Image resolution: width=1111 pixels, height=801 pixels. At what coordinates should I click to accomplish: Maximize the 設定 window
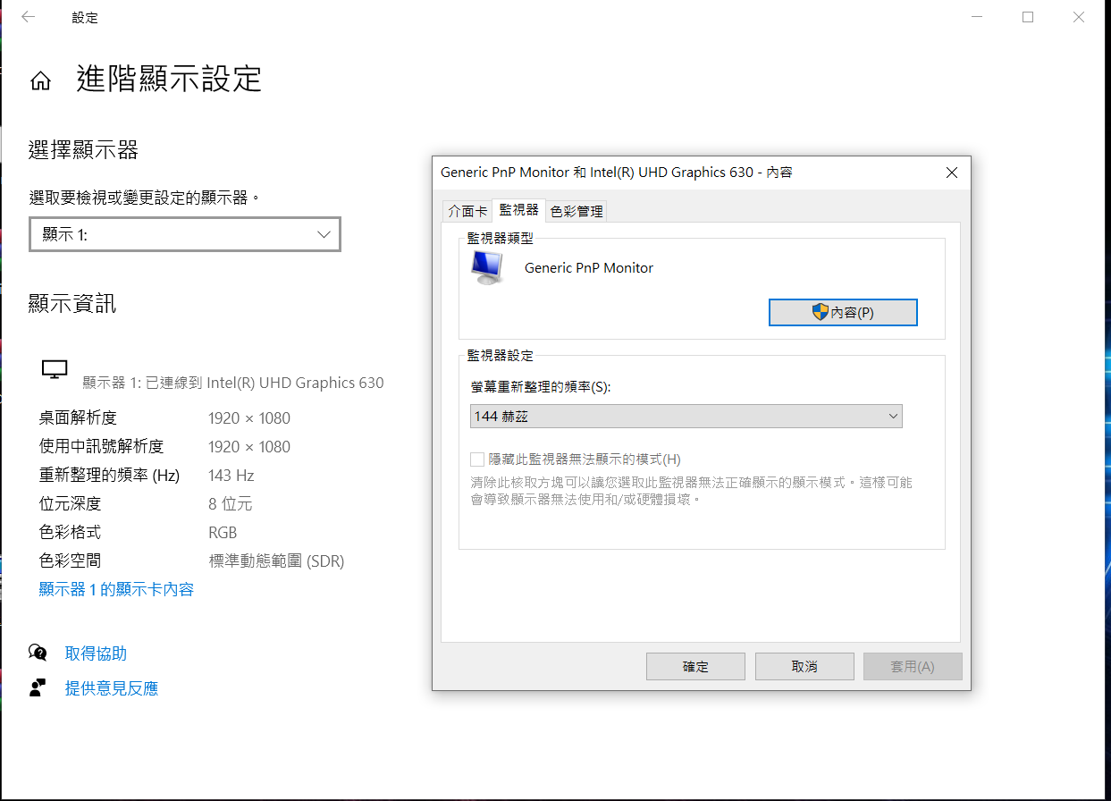click(1028, 17)
